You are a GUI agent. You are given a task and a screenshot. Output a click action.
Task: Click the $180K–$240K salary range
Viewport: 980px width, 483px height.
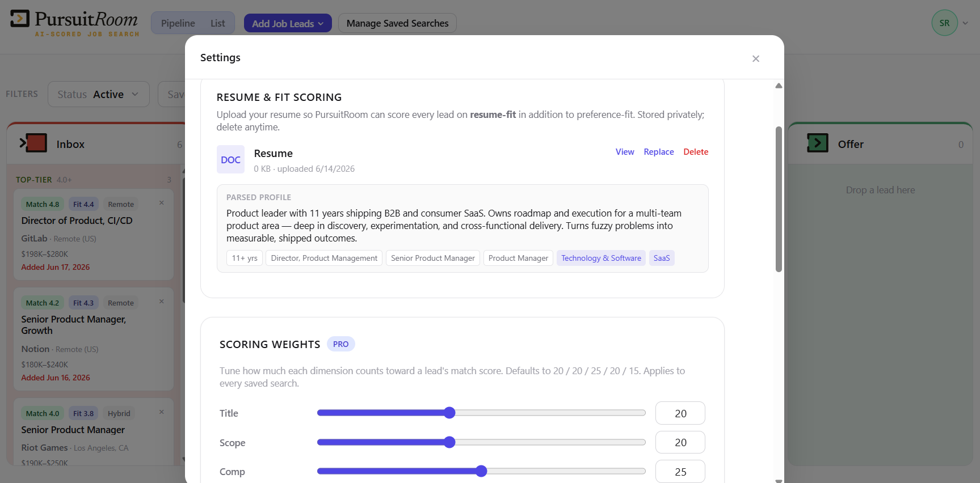pyautogui.click(x=45, y=365)
